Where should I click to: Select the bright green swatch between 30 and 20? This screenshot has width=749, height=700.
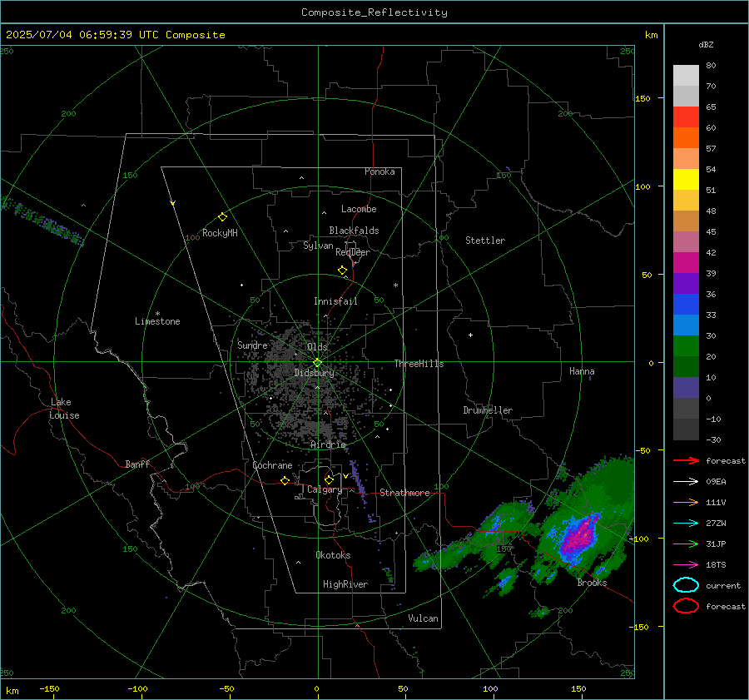[x=686, y=345]
